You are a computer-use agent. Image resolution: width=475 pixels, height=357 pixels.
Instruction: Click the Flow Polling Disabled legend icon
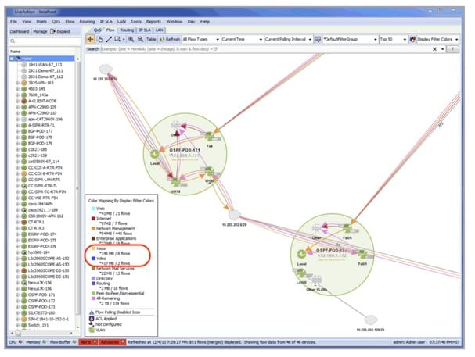click(92, 312)
